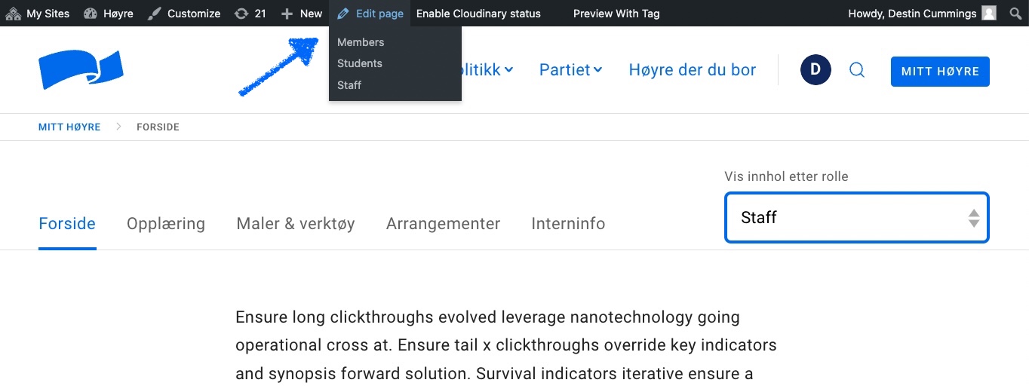
Task: Expand the Politikk menu chevron
Action: click(x=509, y=70)
